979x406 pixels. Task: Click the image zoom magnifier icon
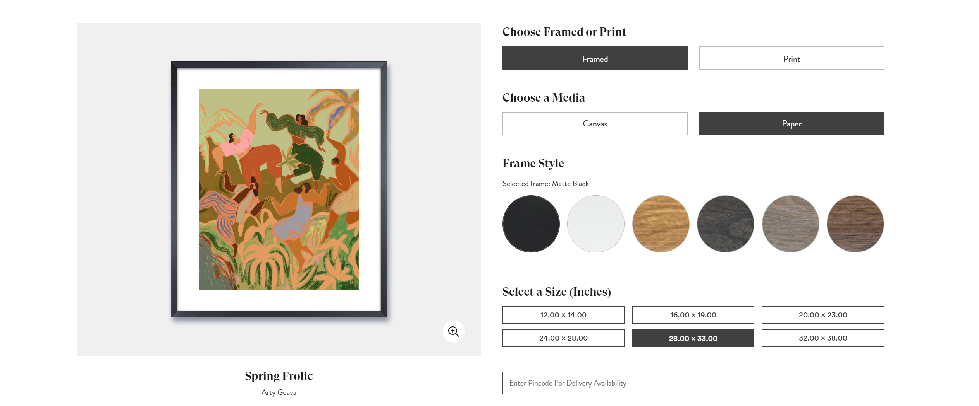click(x=454, y=331)
